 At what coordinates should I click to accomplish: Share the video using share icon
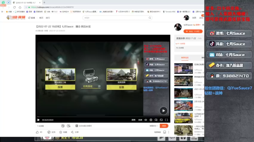pos(72,132)
